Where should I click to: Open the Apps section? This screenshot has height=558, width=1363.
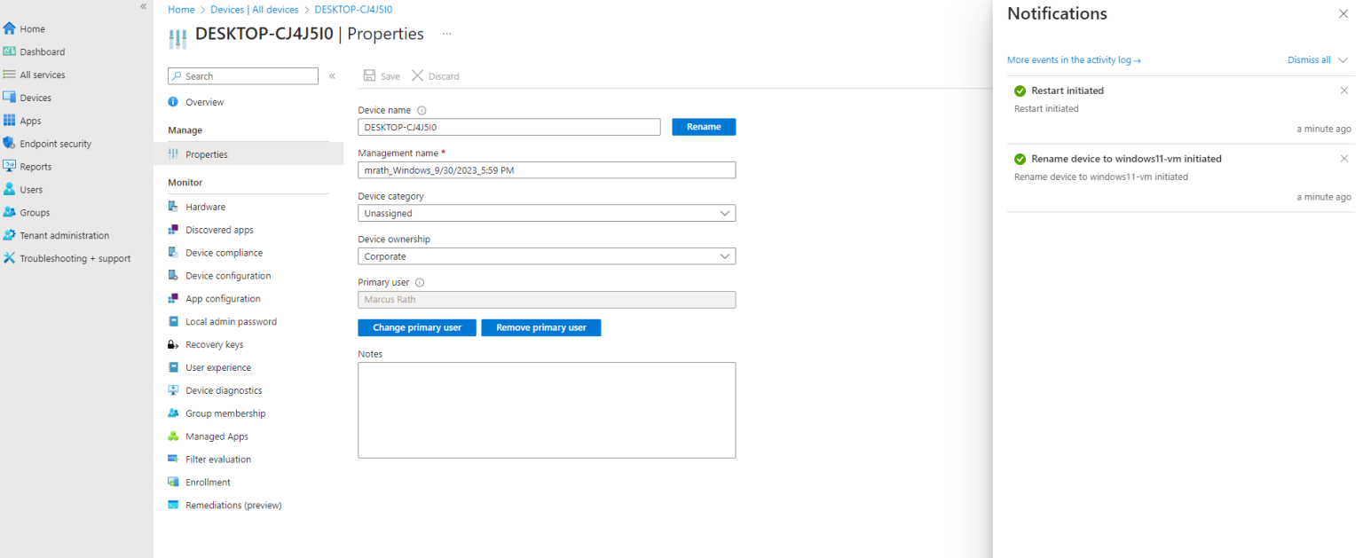pos(29,120)
